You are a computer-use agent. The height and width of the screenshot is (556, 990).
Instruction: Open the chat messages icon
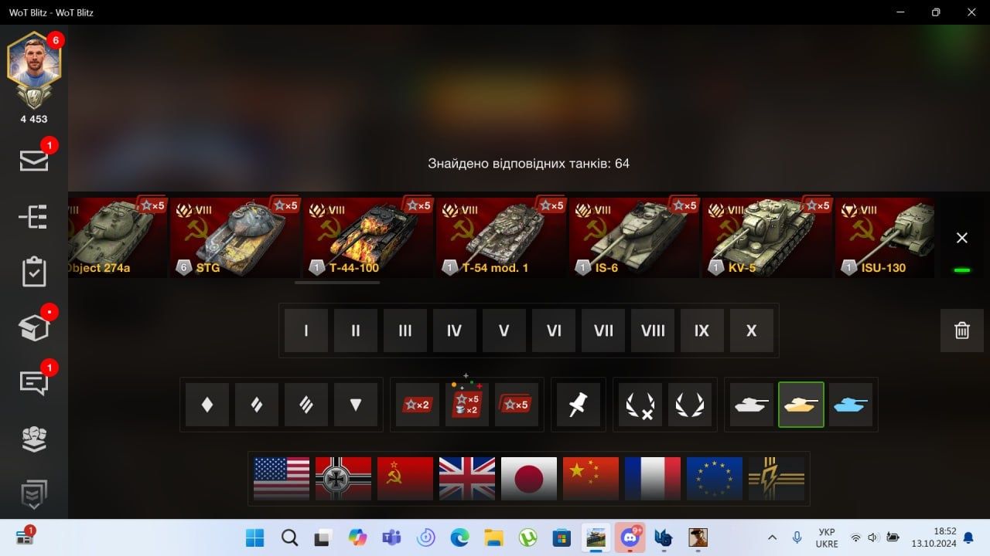click(x=34, y=383)
